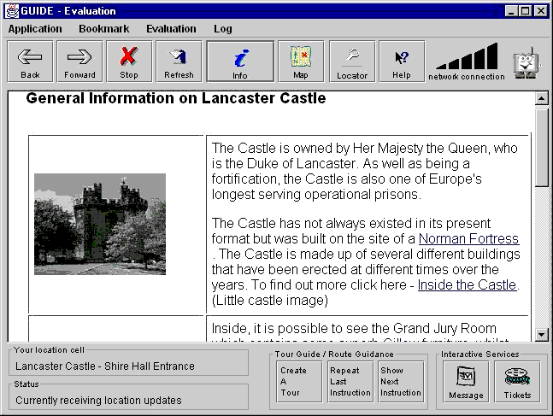Open the Info button
553x416 pixels.
(240, 62)
